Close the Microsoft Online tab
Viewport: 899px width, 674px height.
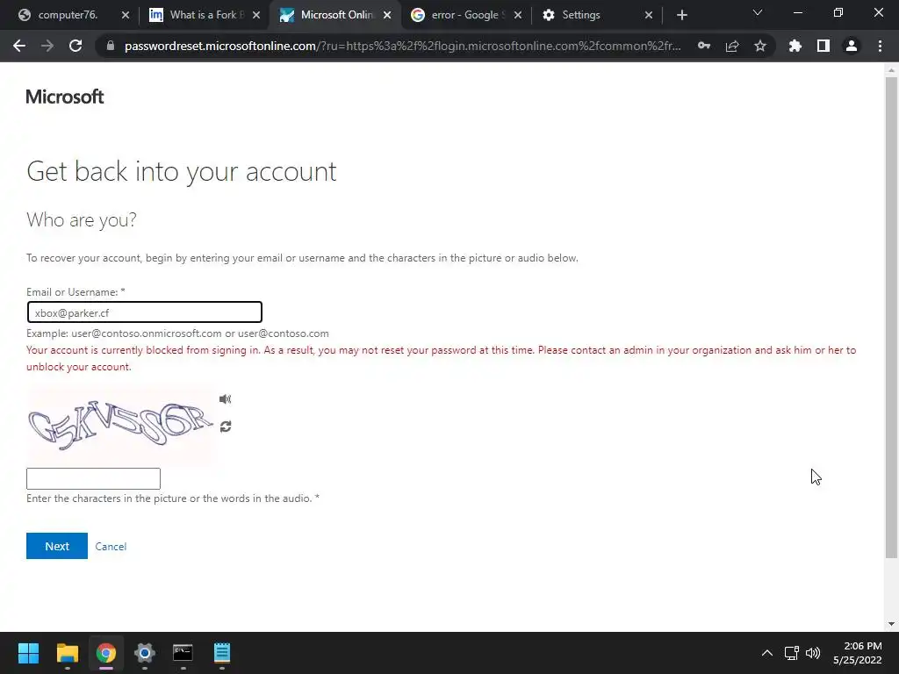387,15
